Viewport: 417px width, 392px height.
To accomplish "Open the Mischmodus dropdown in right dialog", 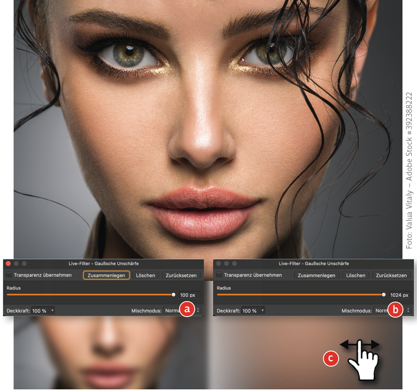I will [x=392, y=310].
